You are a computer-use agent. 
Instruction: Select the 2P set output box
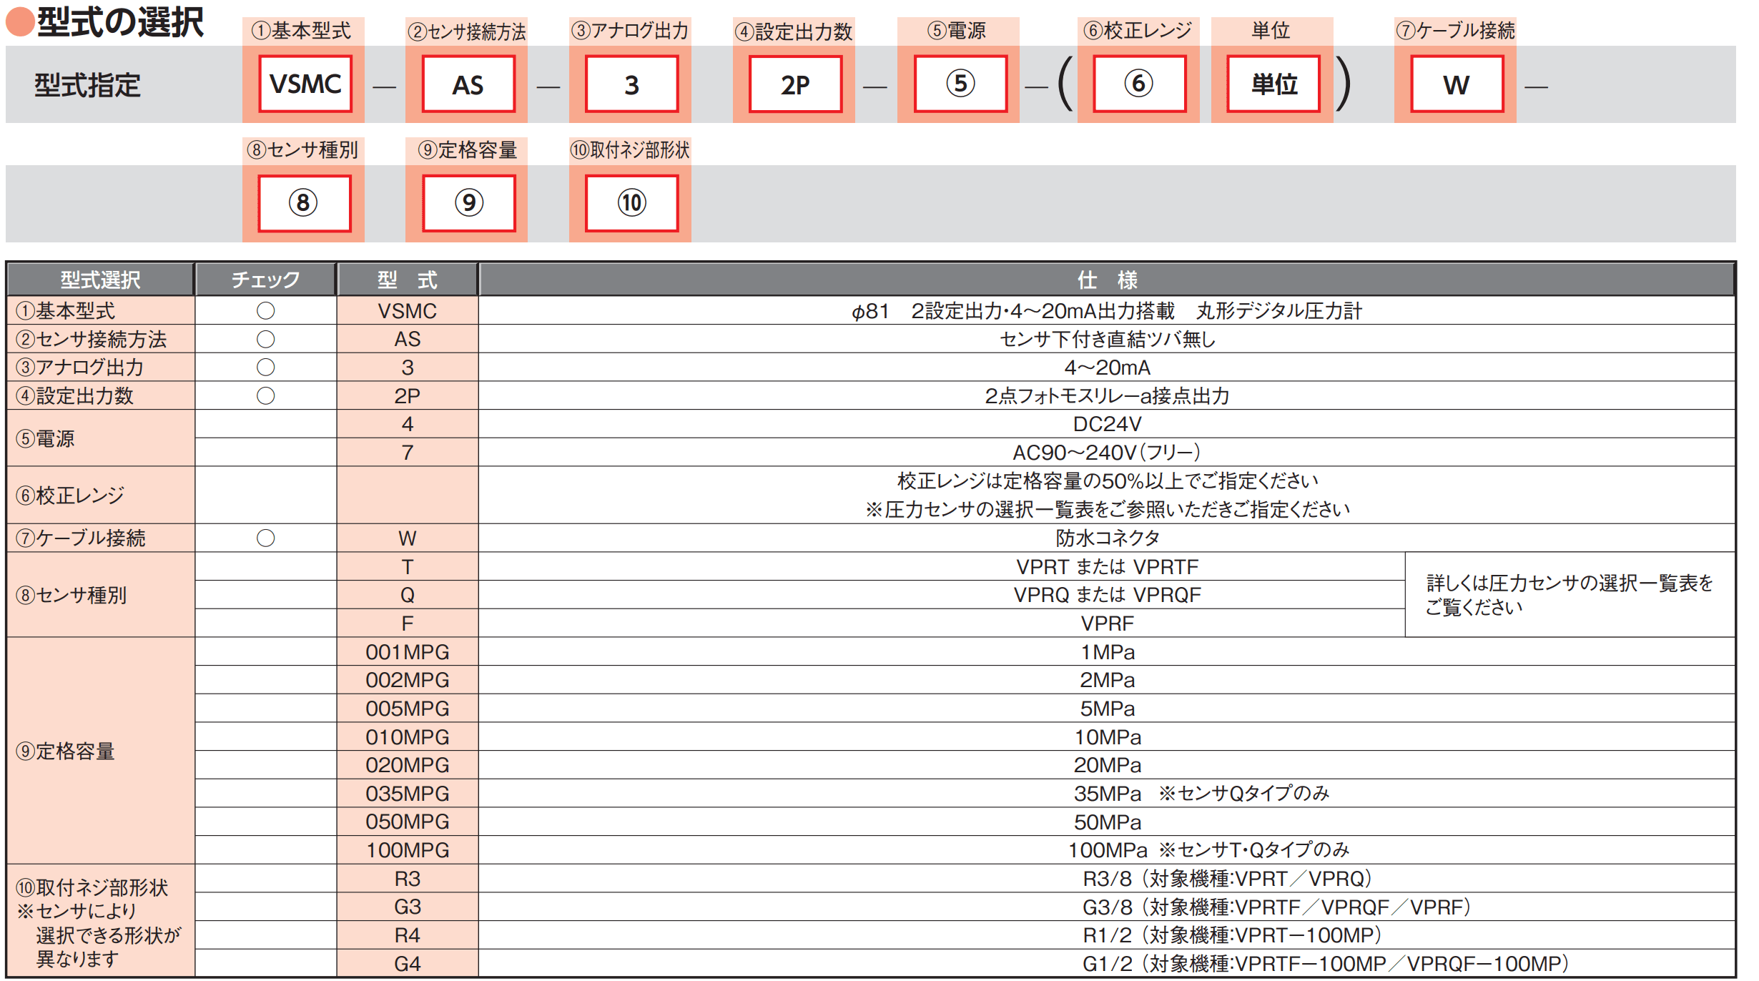(x=795, y=84)
